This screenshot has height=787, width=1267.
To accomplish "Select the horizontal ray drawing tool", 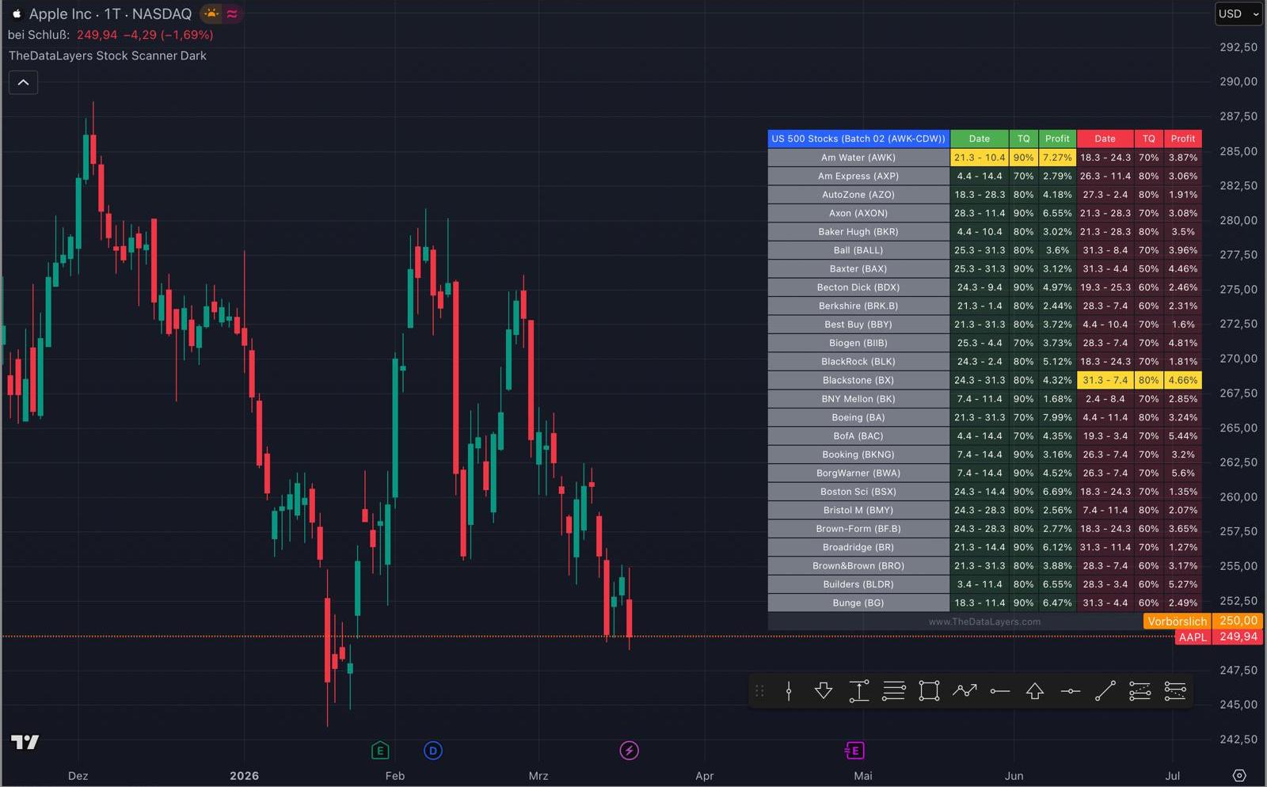I will [1000, 690].
